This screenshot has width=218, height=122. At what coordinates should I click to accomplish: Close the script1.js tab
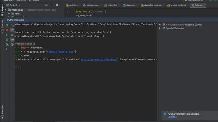80,5
